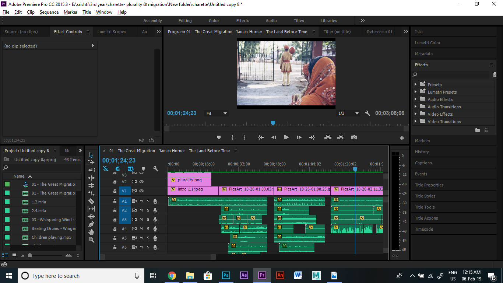Create new custom bin in Effects panel
Image resolution: width=503 pixels, height=283 pixels.
pyautogui.click(x=478, y=130)
